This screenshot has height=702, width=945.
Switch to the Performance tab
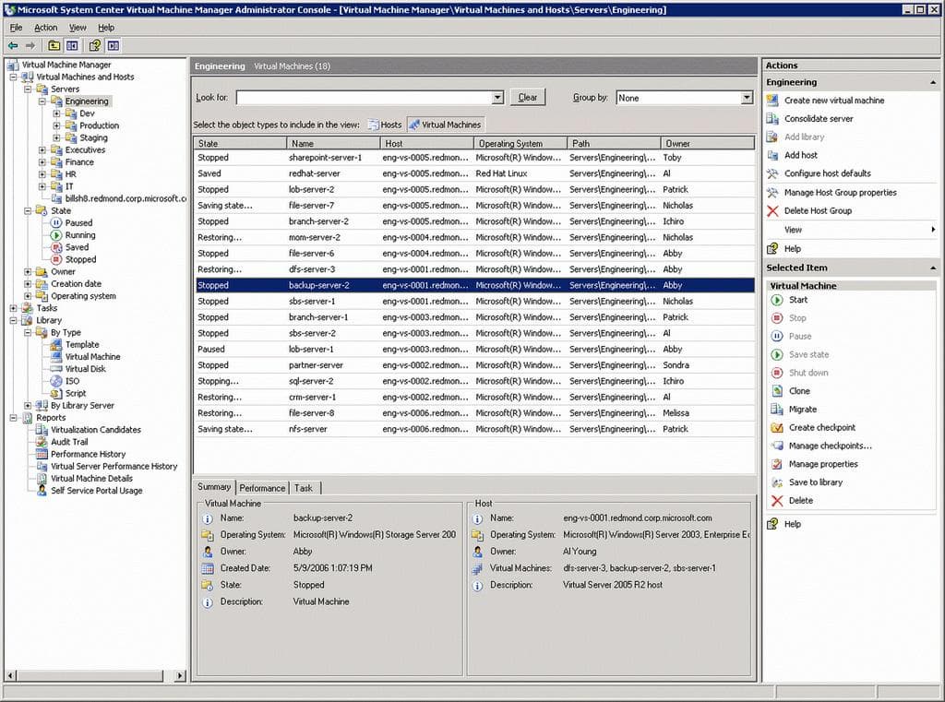(263, 488)
